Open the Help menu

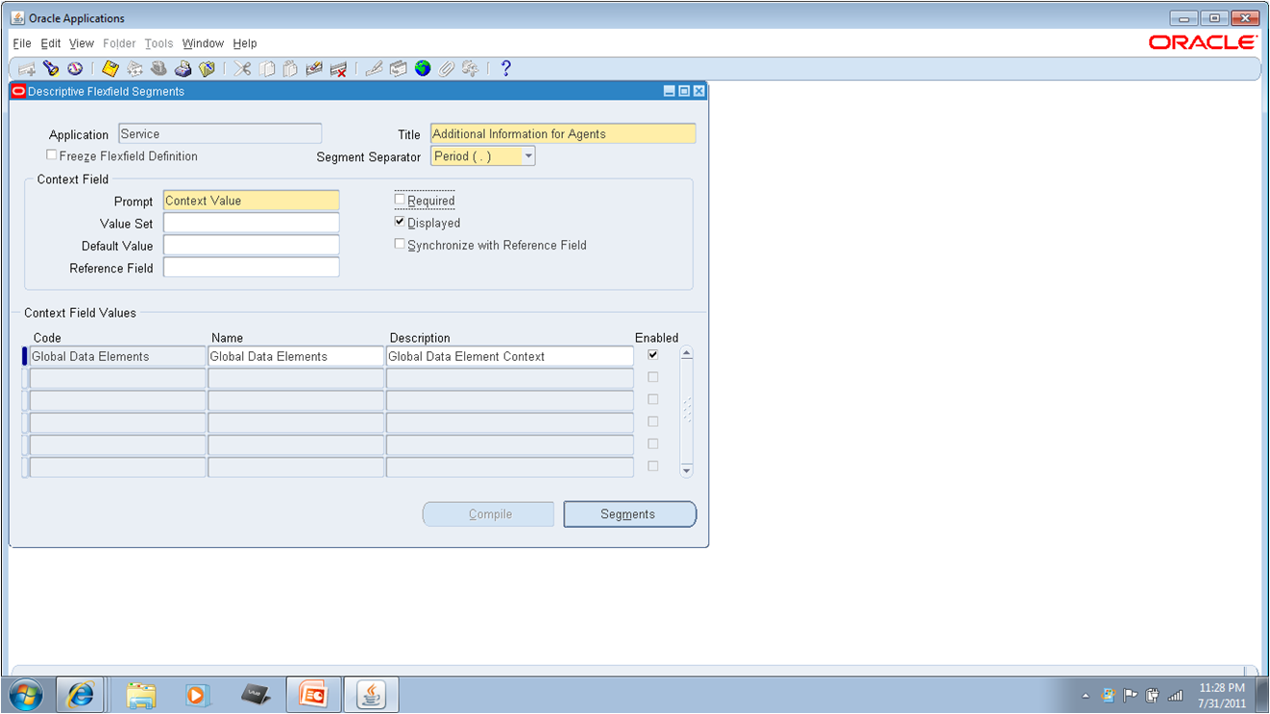point(245,43)
